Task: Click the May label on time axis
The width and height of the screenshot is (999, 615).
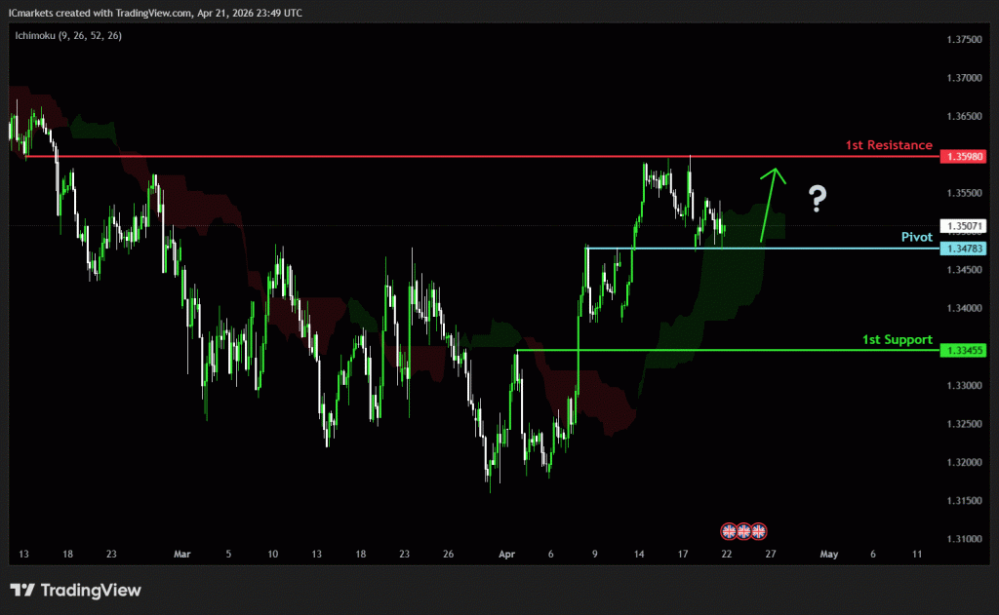Action: coord(829,554)
